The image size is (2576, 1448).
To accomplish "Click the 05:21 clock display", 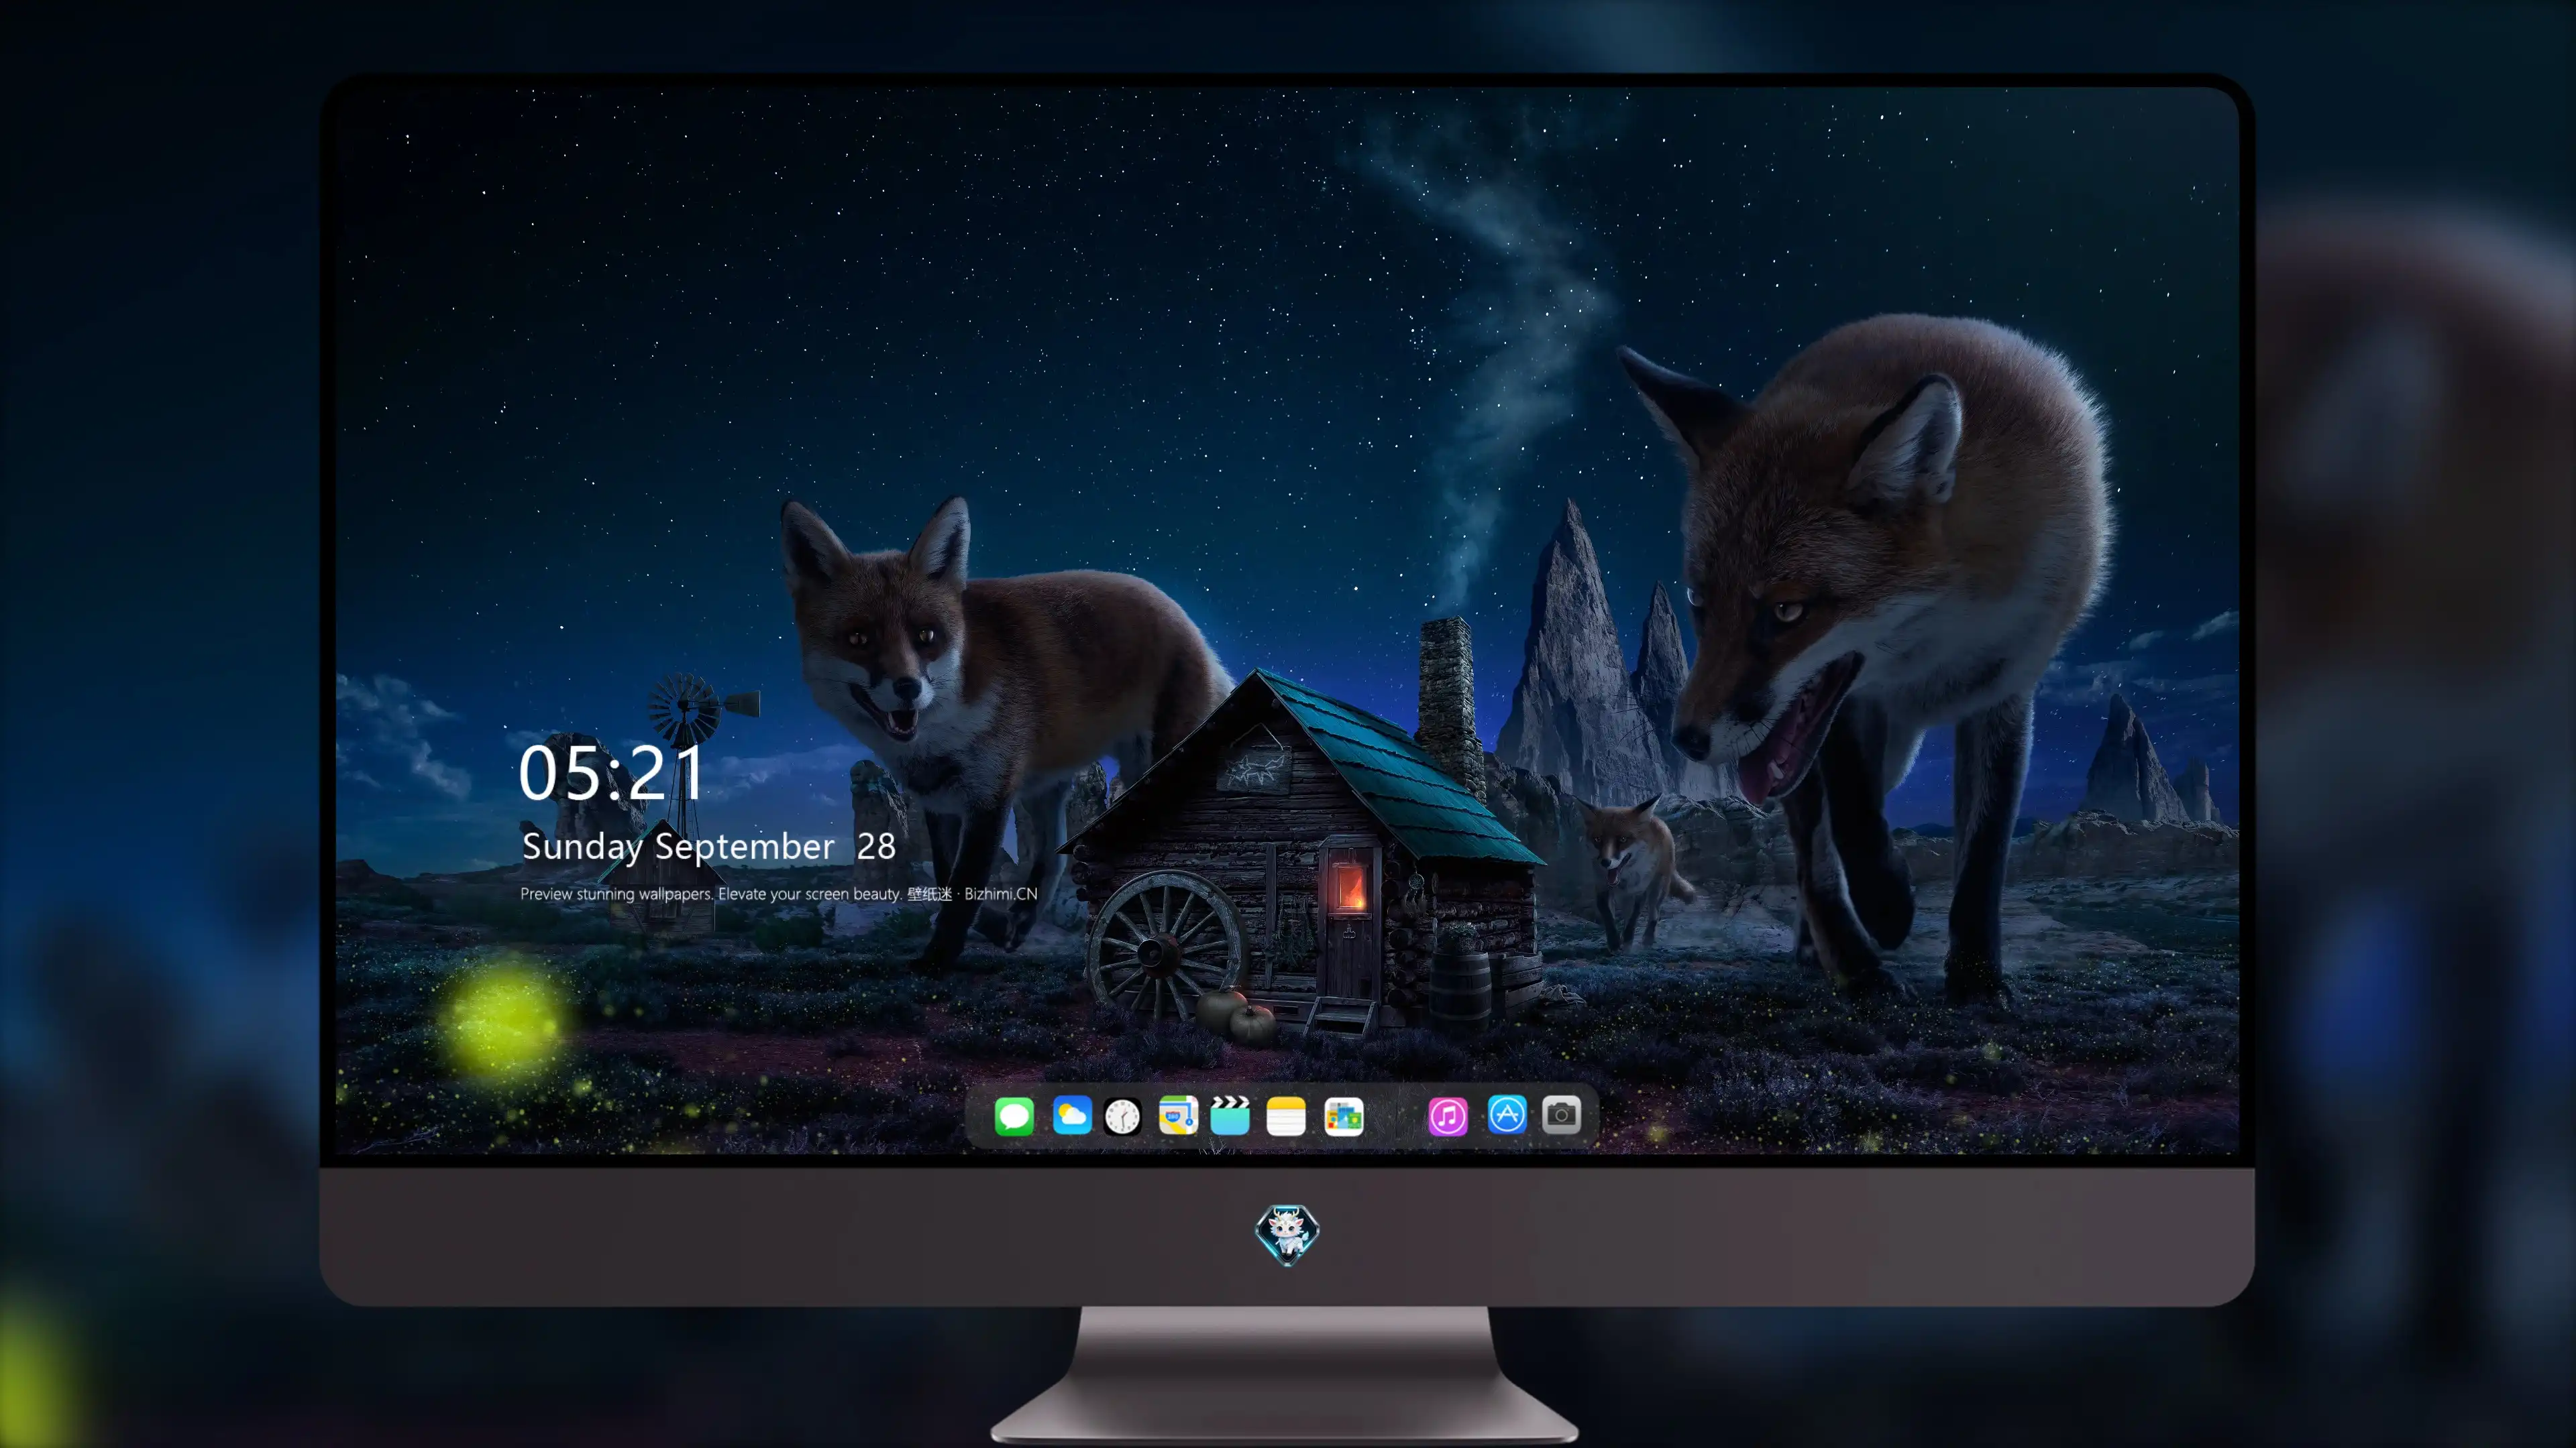I will 612,772.
